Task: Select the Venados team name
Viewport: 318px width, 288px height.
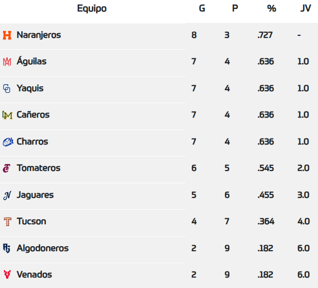Action: point(34,275)
